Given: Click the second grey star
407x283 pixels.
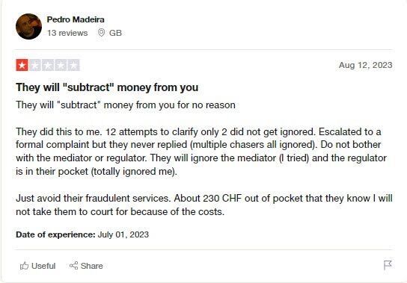Looking at the screenshot, I should tap(34, 65).
